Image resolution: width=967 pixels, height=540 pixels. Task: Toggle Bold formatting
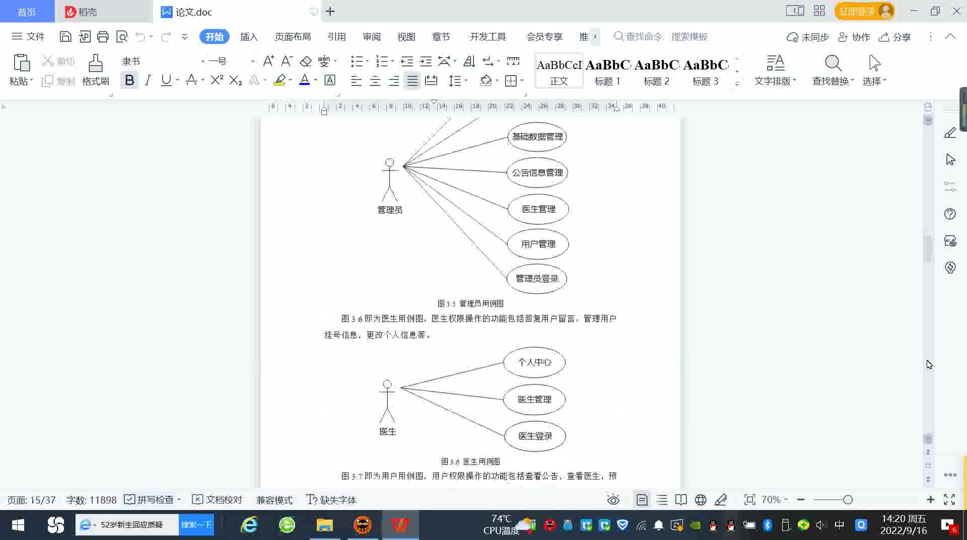(x=129, y=80)
